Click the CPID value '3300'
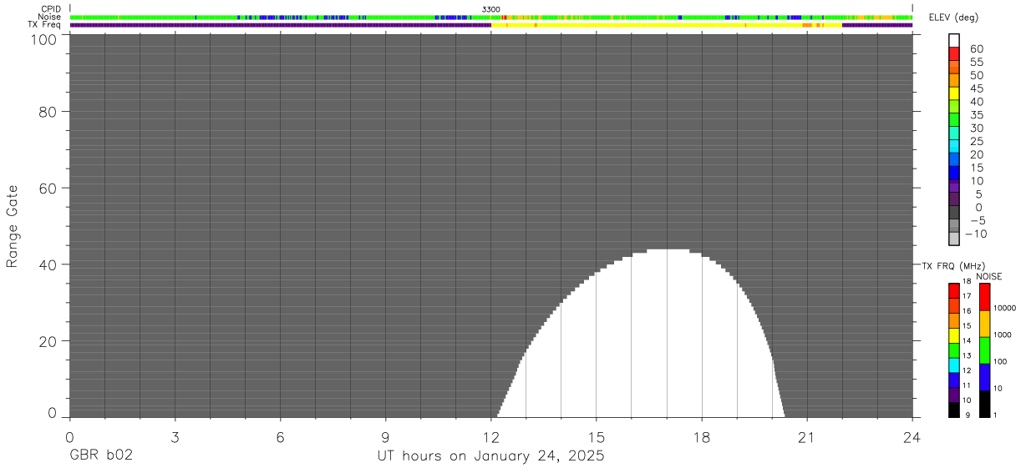The width and height of the screenshot is (1026, 473). [491, 9]
